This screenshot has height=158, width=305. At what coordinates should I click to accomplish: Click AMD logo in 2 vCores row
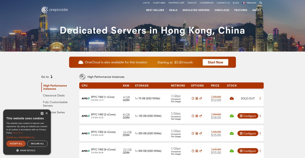click(86, 116)
